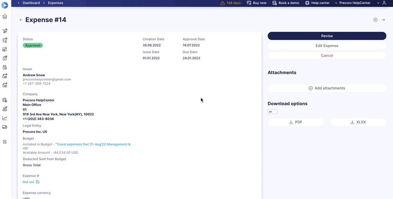Go to the Dashboard breadcrumb
Screen dimensions: 393x199
coord(31,3)
